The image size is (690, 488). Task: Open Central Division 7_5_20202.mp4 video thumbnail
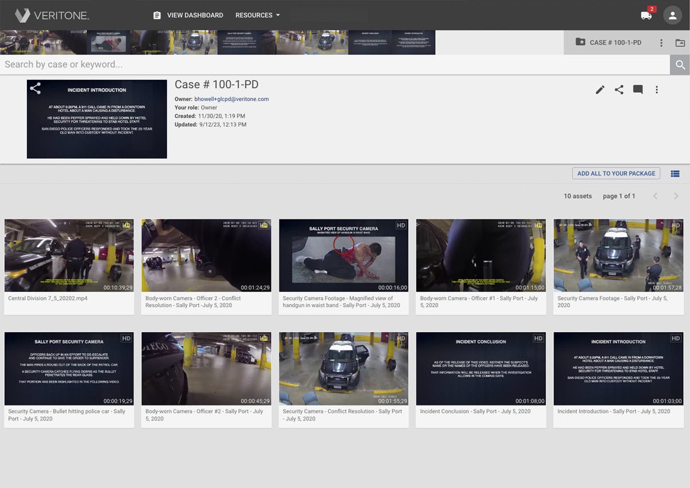point(69,255)
